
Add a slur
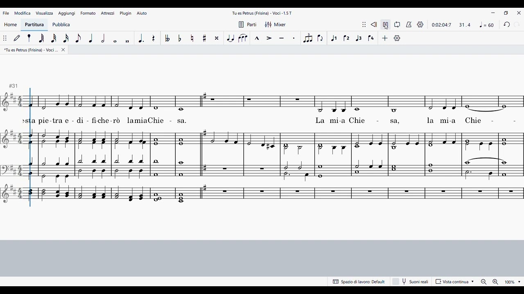(243, 38)
